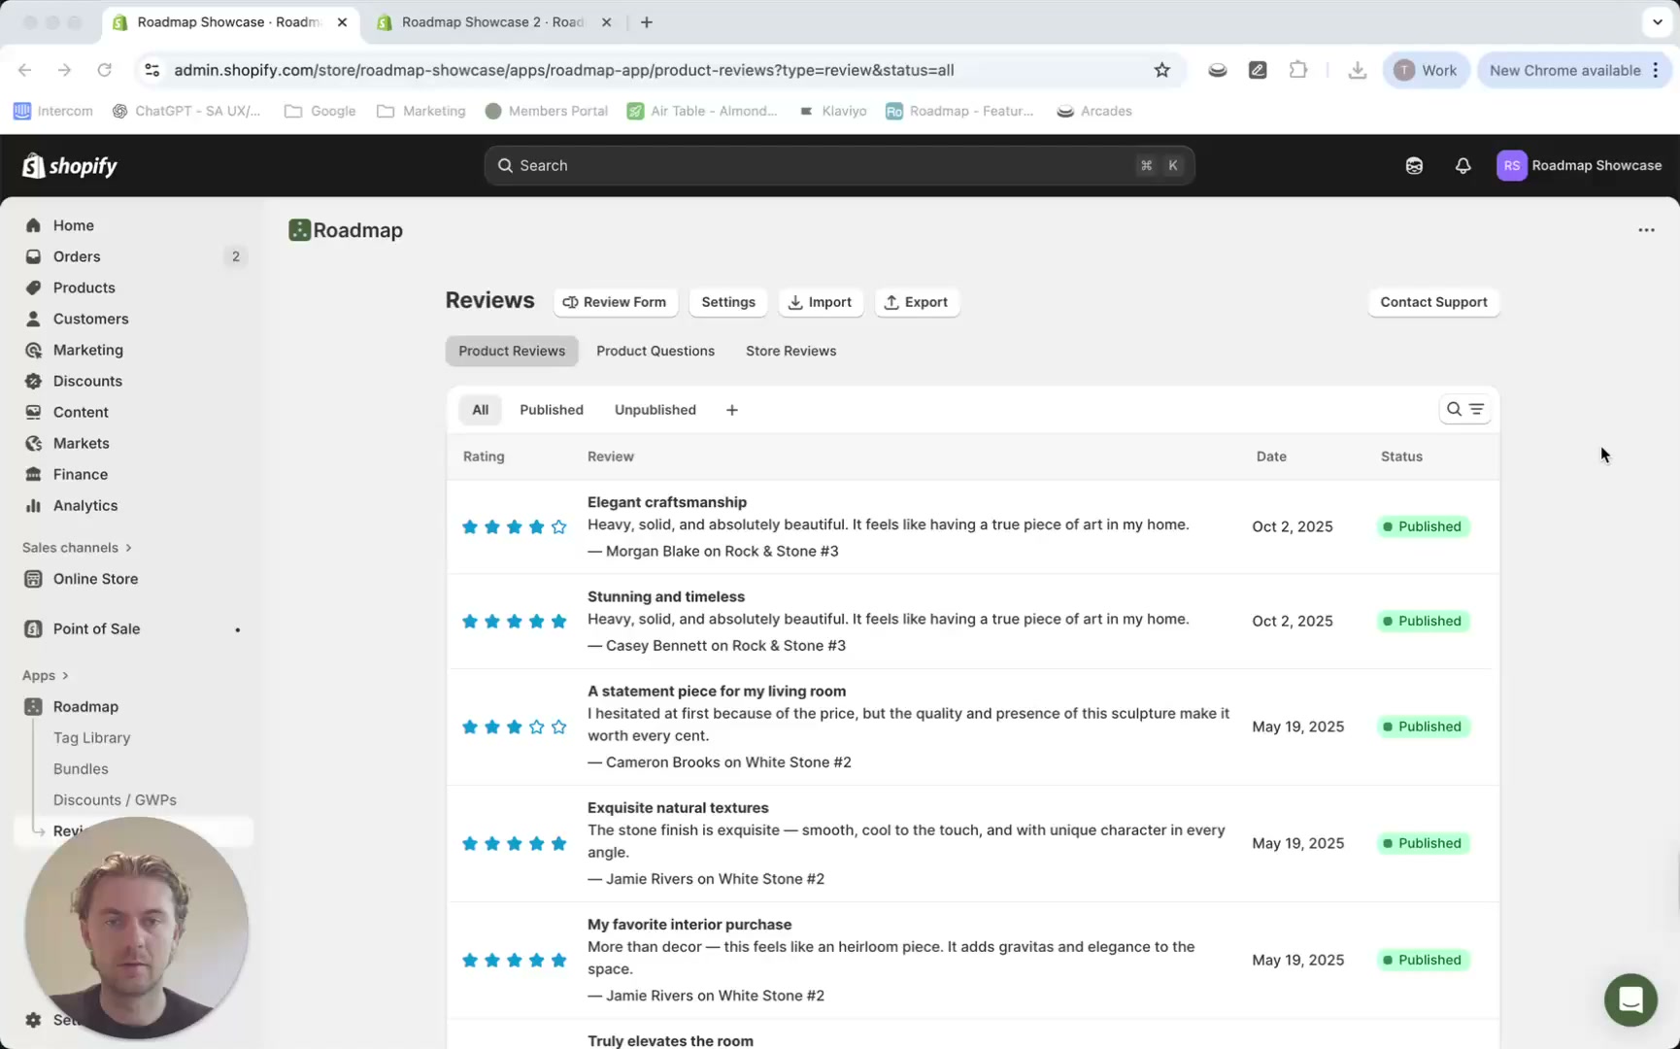Click inside the Shopify search field
The height and width of the screenshot is (1049, 1680).
tap(838, 165)
